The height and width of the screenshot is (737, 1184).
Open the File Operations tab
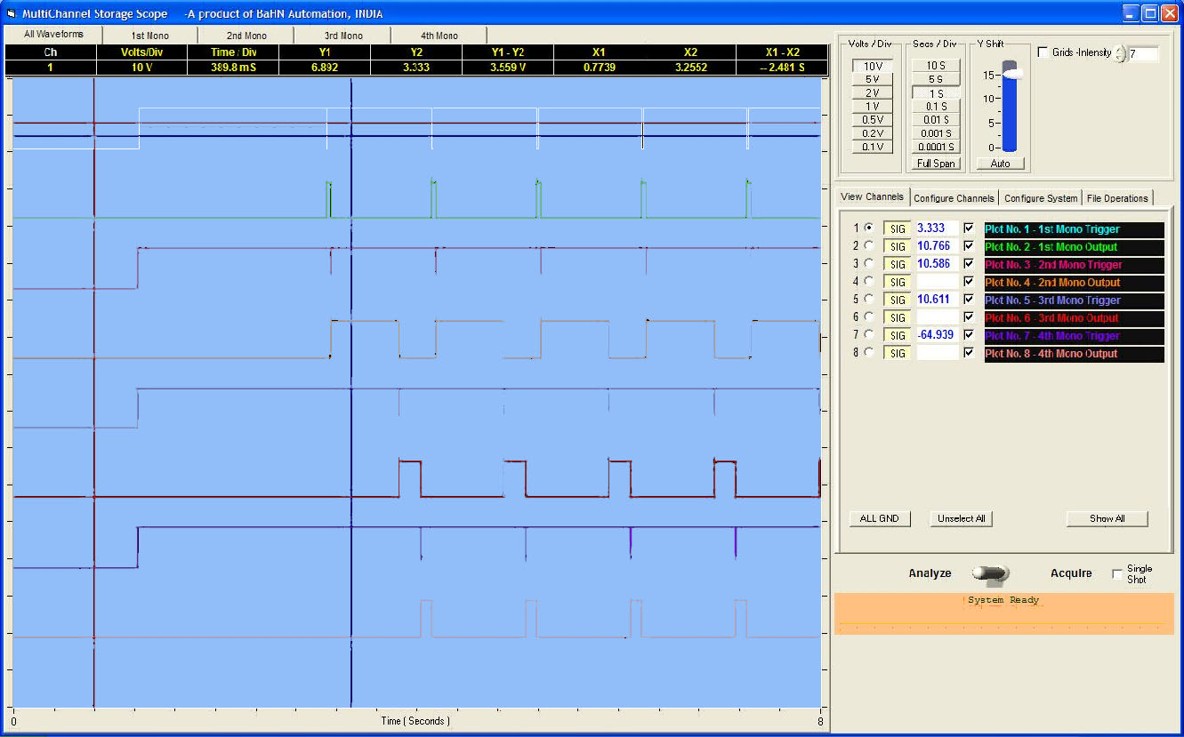point(1117,197)
